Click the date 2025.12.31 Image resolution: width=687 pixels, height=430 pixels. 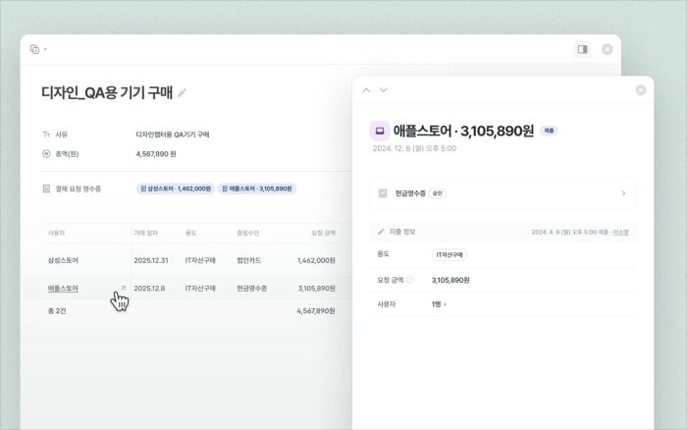click(151, 260)
